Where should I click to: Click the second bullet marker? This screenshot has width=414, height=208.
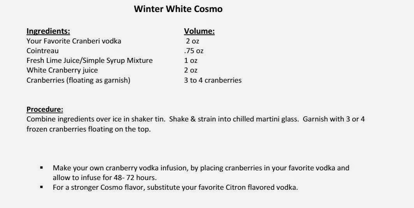[41, 187]
